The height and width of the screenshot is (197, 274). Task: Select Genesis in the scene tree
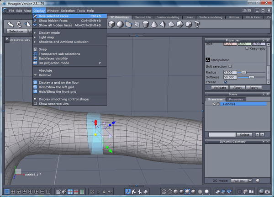tap(229, 104)
